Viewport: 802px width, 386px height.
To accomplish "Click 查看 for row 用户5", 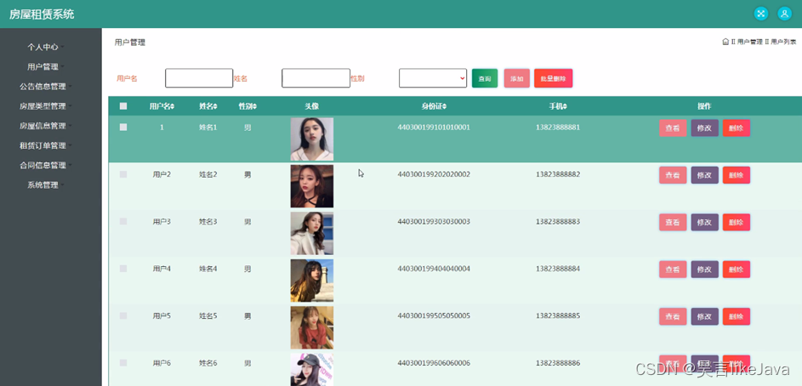I will click(x=673, y=316).
